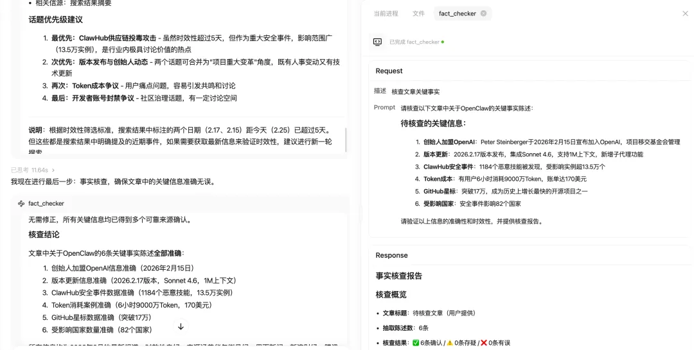
Task: Click the monitor icon beside 已完成 fact_checker
Action: [378, 42]
